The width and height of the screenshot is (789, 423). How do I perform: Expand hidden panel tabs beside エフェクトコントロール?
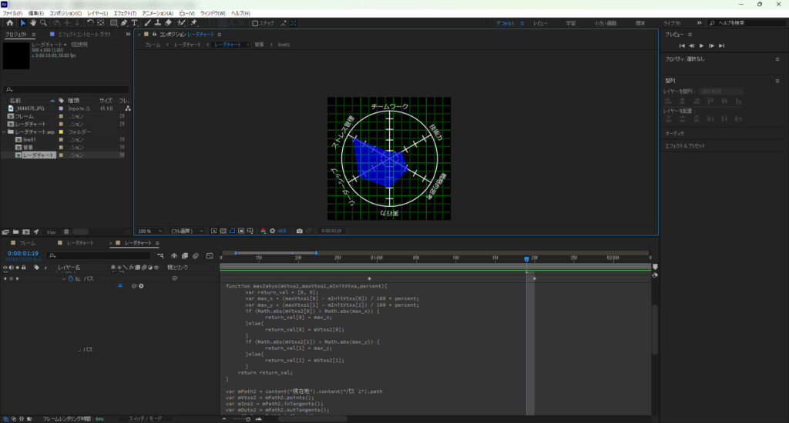(128, 34)
